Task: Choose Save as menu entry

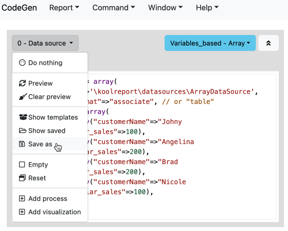Action: pos(50,144)
